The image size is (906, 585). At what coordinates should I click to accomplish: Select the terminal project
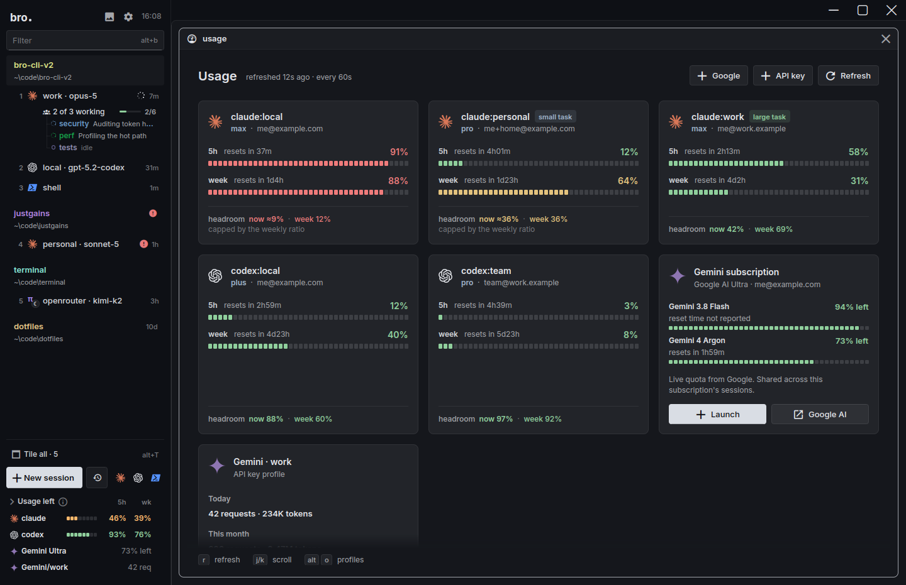85,276
